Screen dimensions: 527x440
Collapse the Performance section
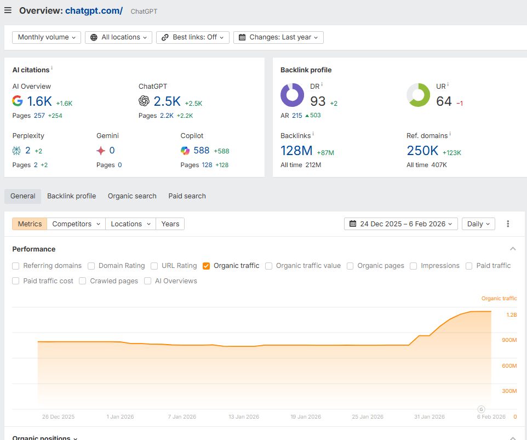513,249
